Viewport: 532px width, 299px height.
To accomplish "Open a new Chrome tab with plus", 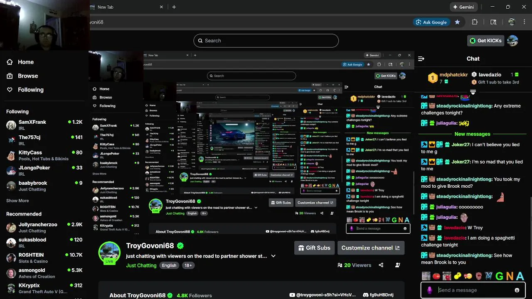I will click(x=174, y=7).
